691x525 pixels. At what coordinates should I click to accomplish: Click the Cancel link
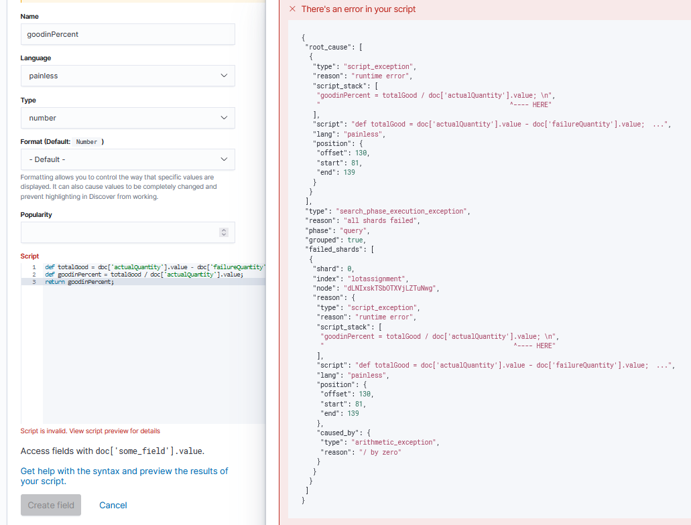pos(113,505)
